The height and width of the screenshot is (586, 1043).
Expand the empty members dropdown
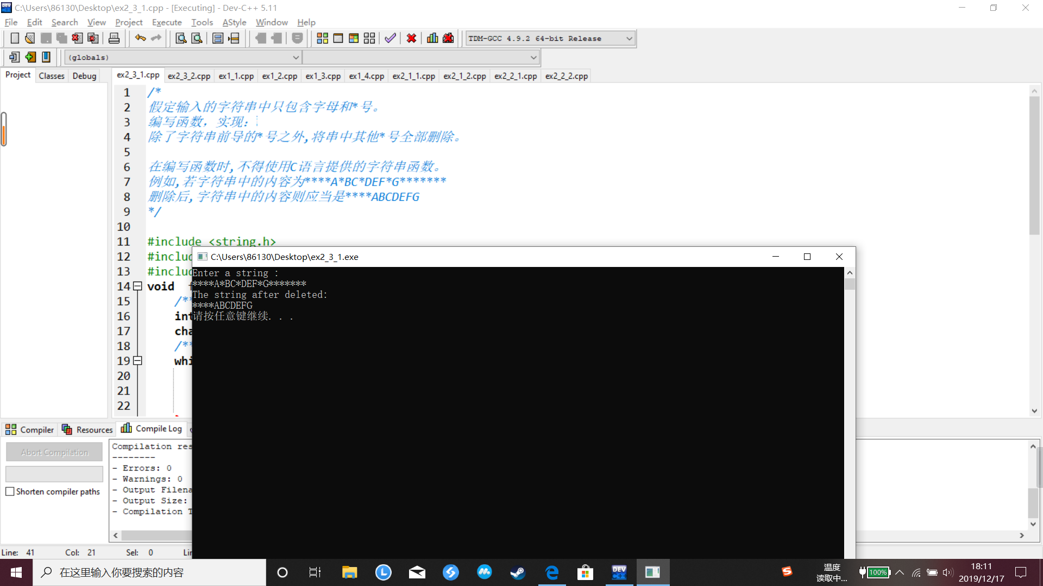533,58
